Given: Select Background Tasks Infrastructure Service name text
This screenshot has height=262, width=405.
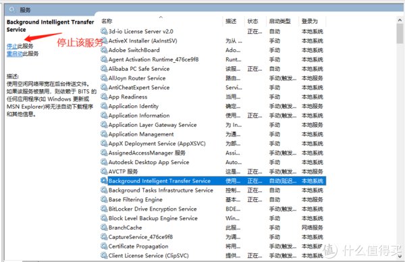Looking at the screenshot, I should 161,190.
